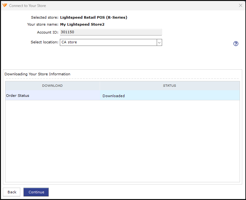Close the Connect to Your Store dialog
Image resolution: width=246 pixels, height=200 pixels.
coord(240,5)
